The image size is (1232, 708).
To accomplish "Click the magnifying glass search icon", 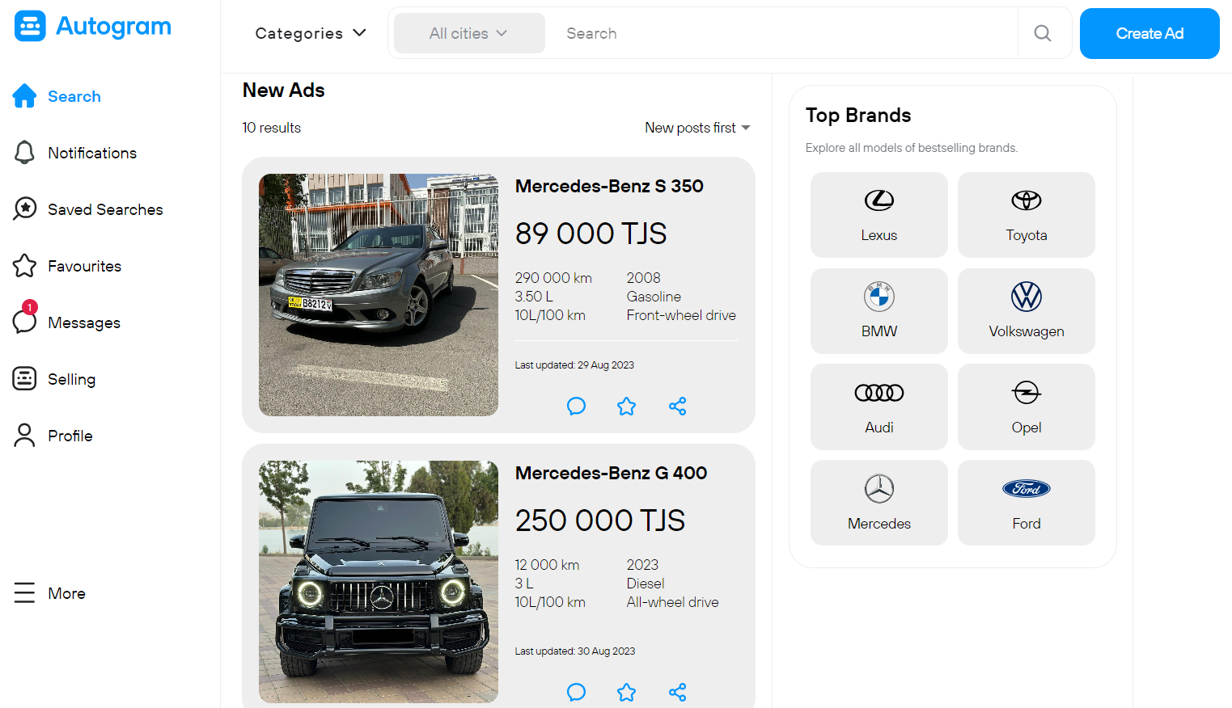I will (1043, 33).
